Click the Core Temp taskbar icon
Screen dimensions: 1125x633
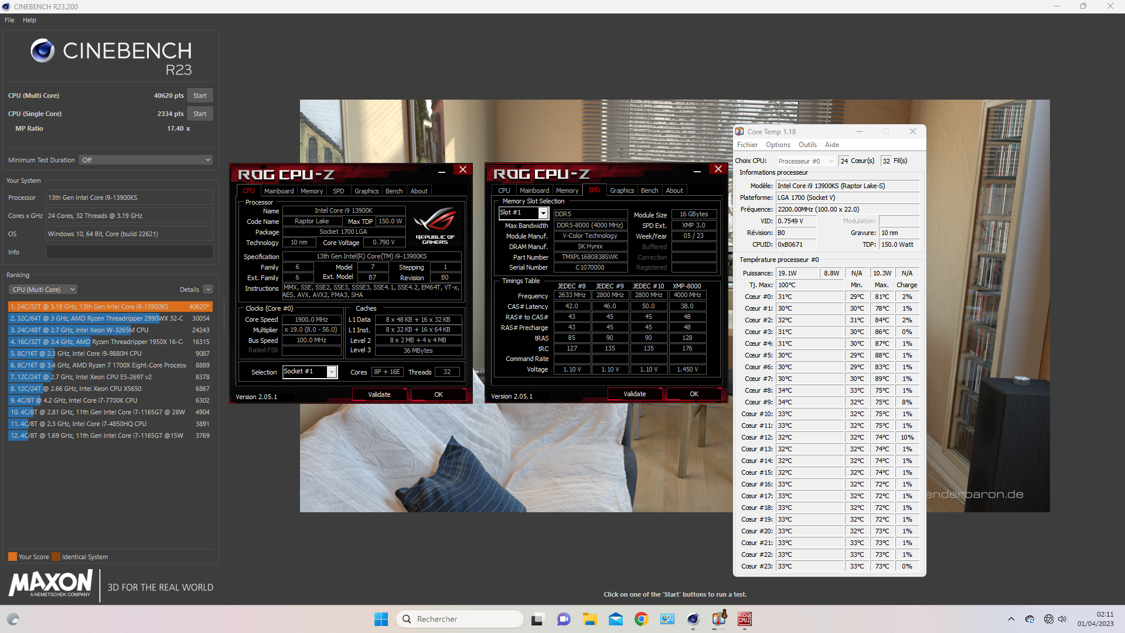719,619
